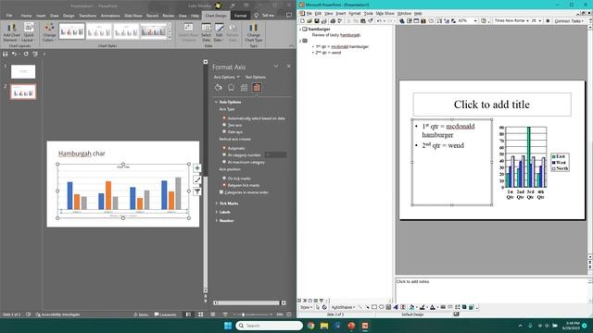Image resolution: width=593 pixels, height=333 pixels.
Task: Open the AutoShapes menu
Action: (x=343, y=307)
